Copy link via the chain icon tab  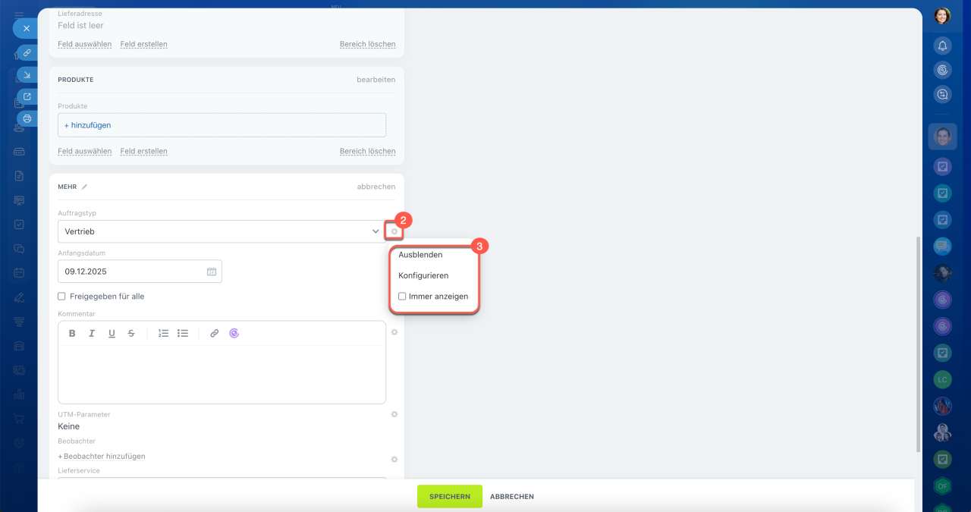(27, 53)
